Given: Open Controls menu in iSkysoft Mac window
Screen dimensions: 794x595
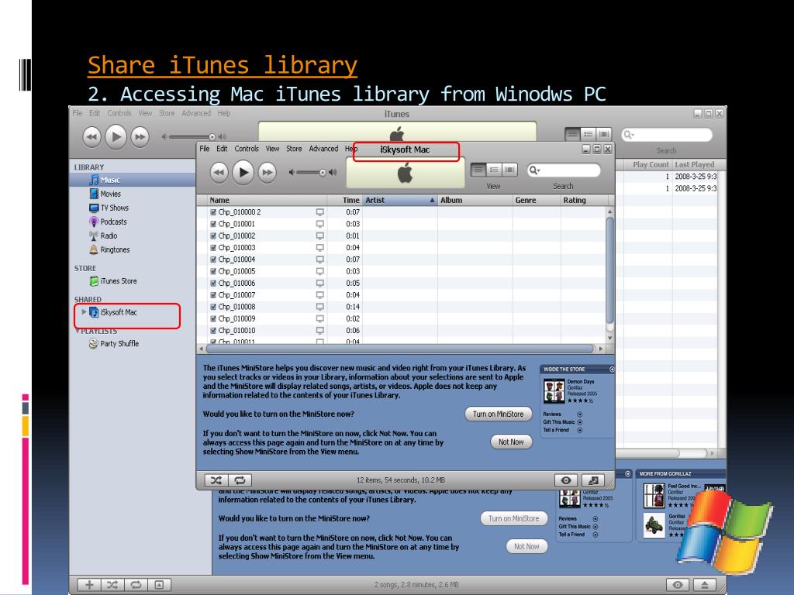Looking at the screenshot, I should click(x=247, y=149).
